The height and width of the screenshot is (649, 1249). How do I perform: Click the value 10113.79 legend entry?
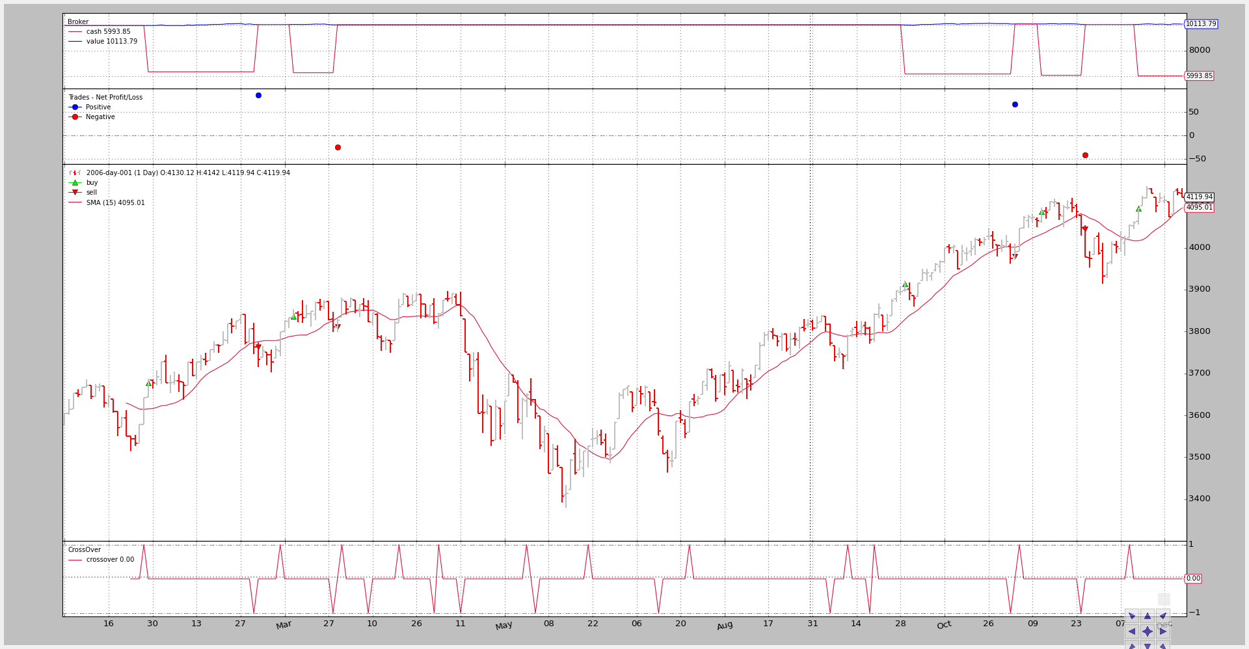click(x=111, y=42)
